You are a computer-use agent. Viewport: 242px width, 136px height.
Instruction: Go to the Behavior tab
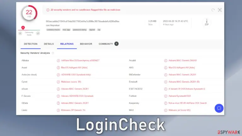point(86,44)
